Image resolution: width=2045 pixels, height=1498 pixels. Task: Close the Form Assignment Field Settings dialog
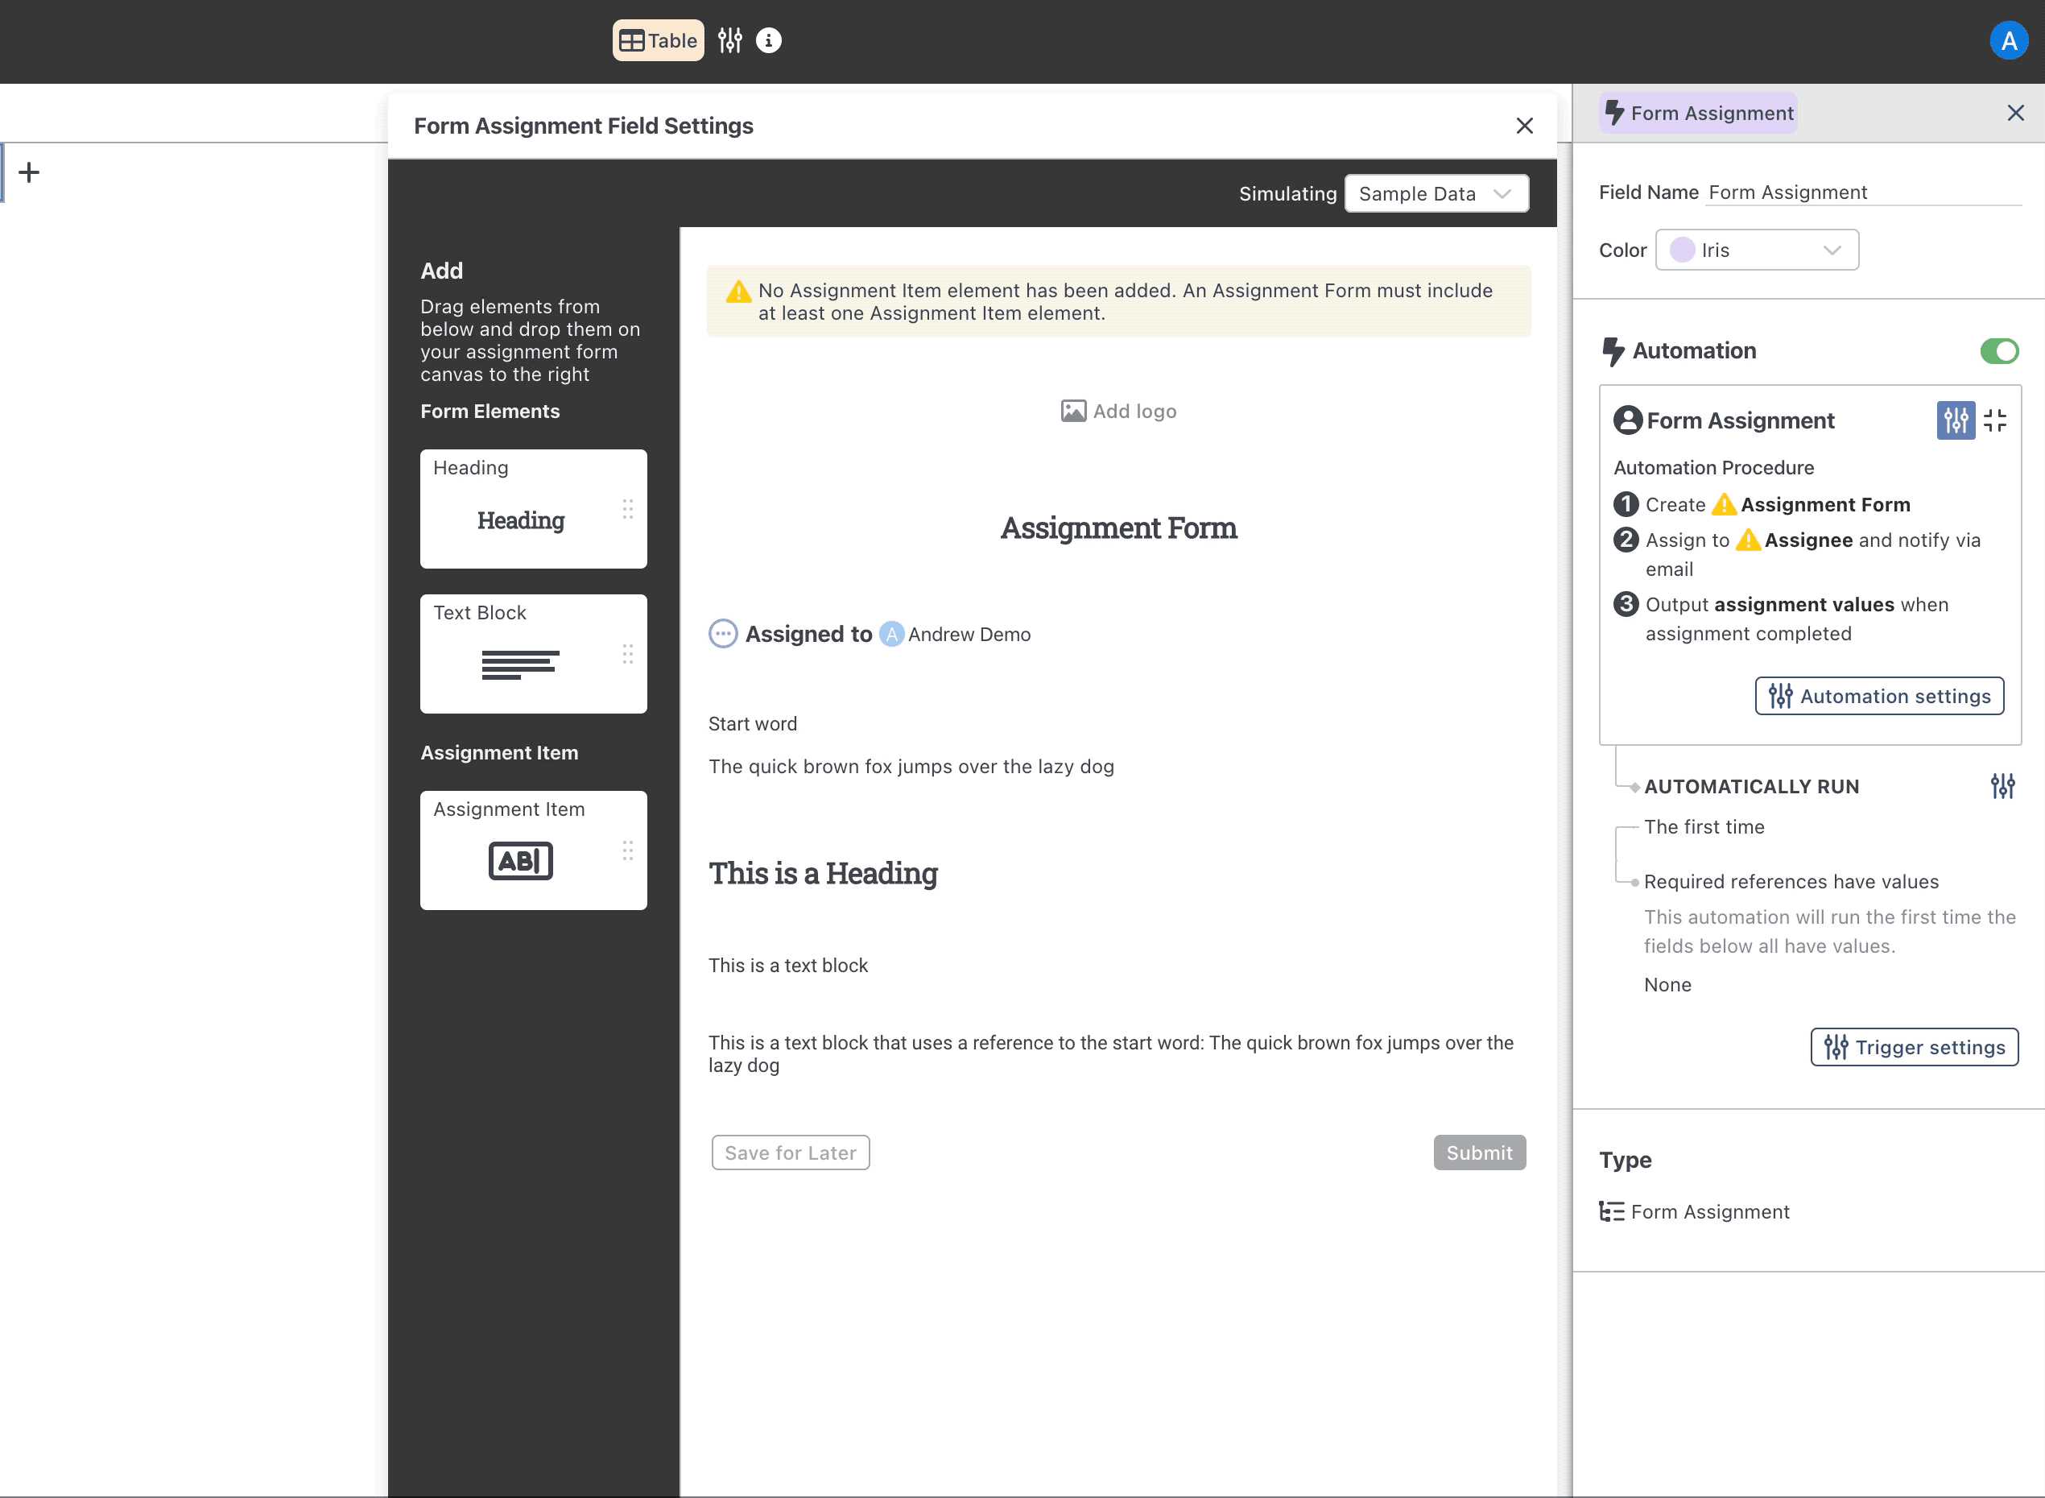(x=1525, y=126)
